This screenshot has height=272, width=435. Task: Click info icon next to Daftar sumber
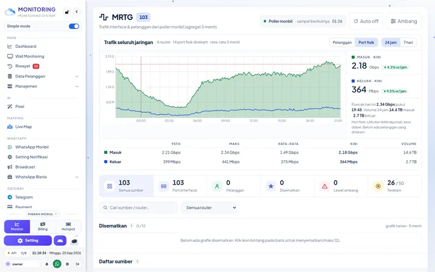137,262
